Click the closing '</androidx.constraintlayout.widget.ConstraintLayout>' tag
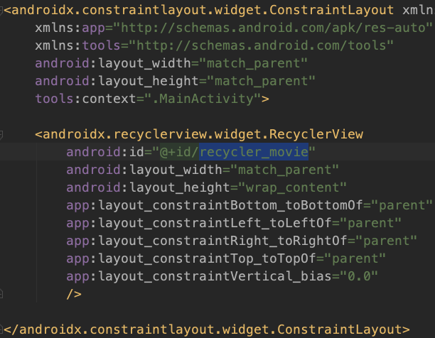 pyautogui.click(x=207, y=329)
